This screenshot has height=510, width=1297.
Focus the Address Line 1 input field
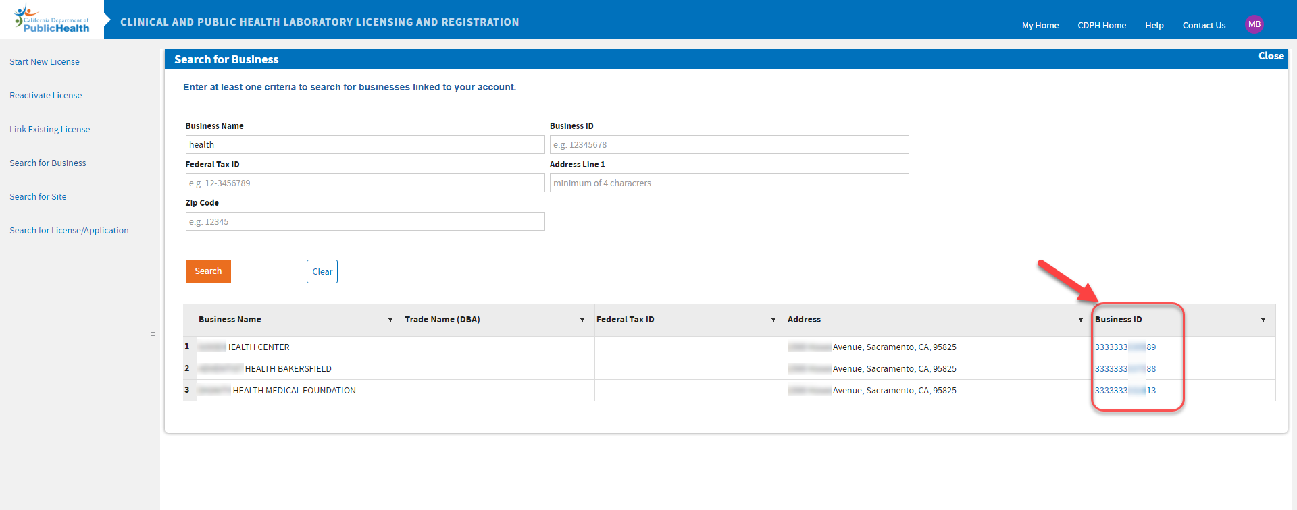(x=730, y=183)
